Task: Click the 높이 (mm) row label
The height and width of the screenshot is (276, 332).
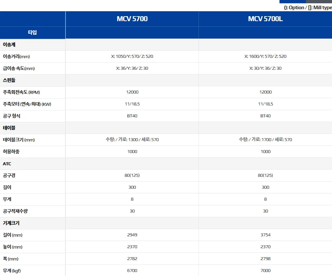Action: coord(13,247)
